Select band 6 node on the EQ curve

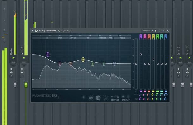click(104, 64)
